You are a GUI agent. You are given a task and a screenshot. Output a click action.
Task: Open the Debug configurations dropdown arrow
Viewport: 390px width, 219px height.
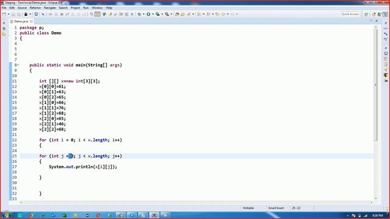(x=144, y=14)
